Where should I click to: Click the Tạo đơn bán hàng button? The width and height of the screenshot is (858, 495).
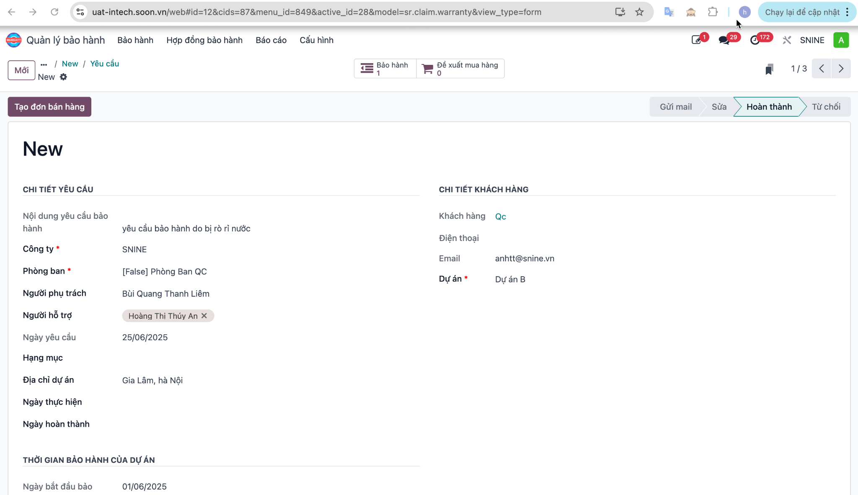49,107
